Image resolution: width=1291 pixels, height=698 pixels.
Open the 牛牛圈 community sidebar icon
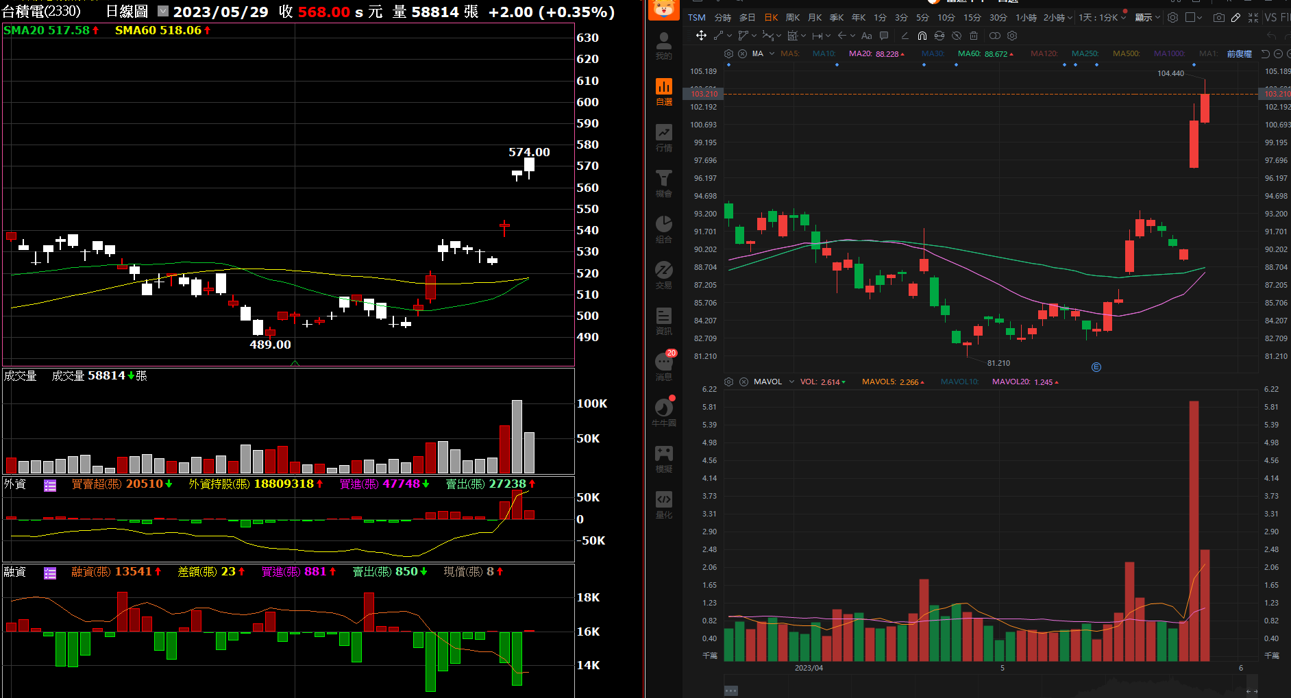[663, 412]
